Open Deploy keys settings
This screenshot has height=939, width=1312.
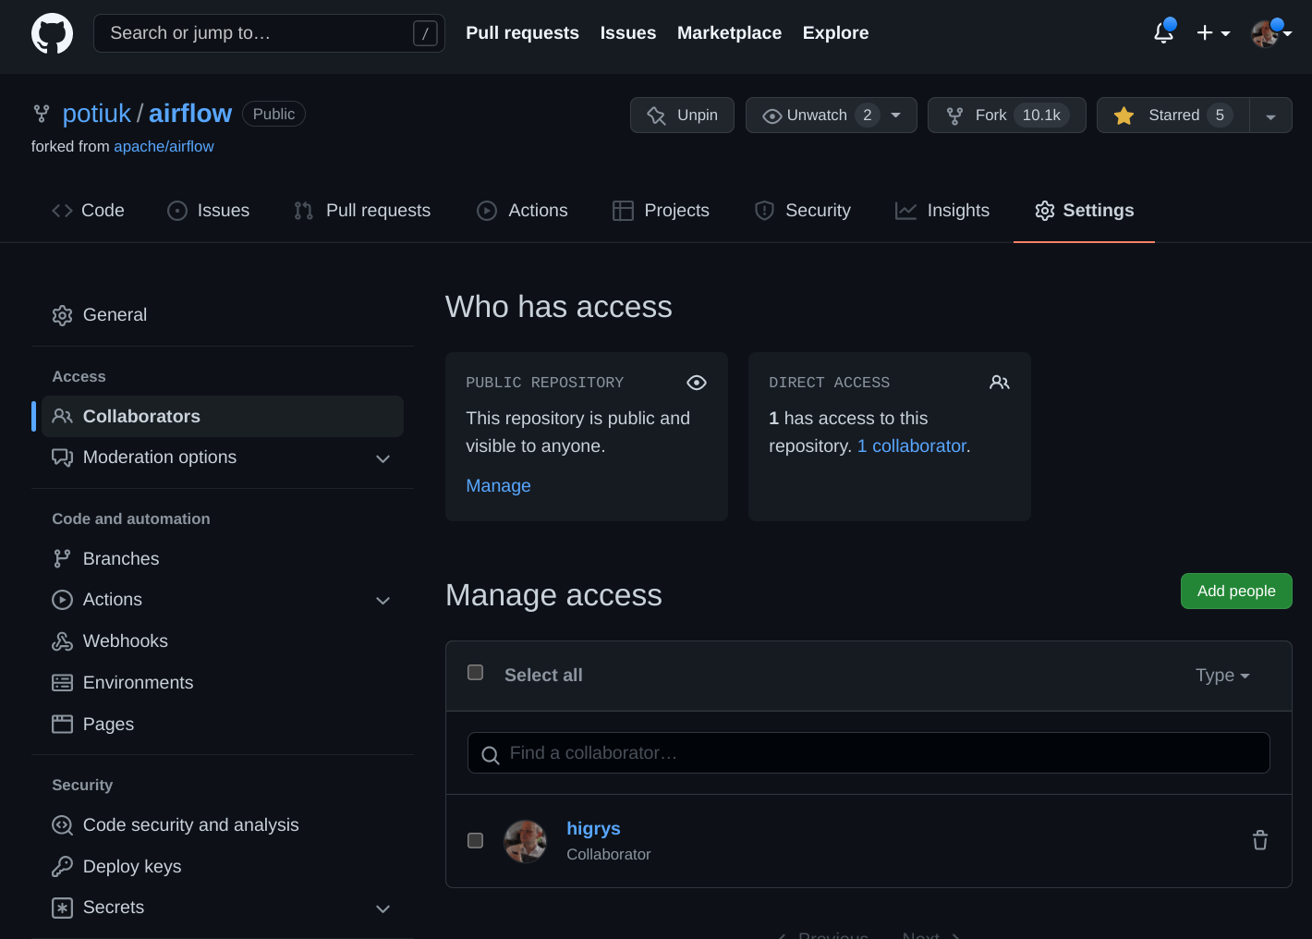223,867
